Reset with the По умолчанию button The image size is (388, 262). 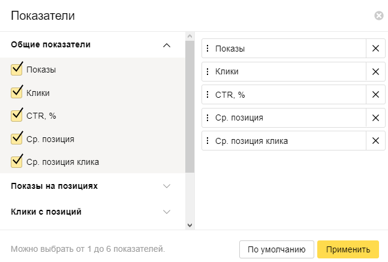click(x=276, y=249)
